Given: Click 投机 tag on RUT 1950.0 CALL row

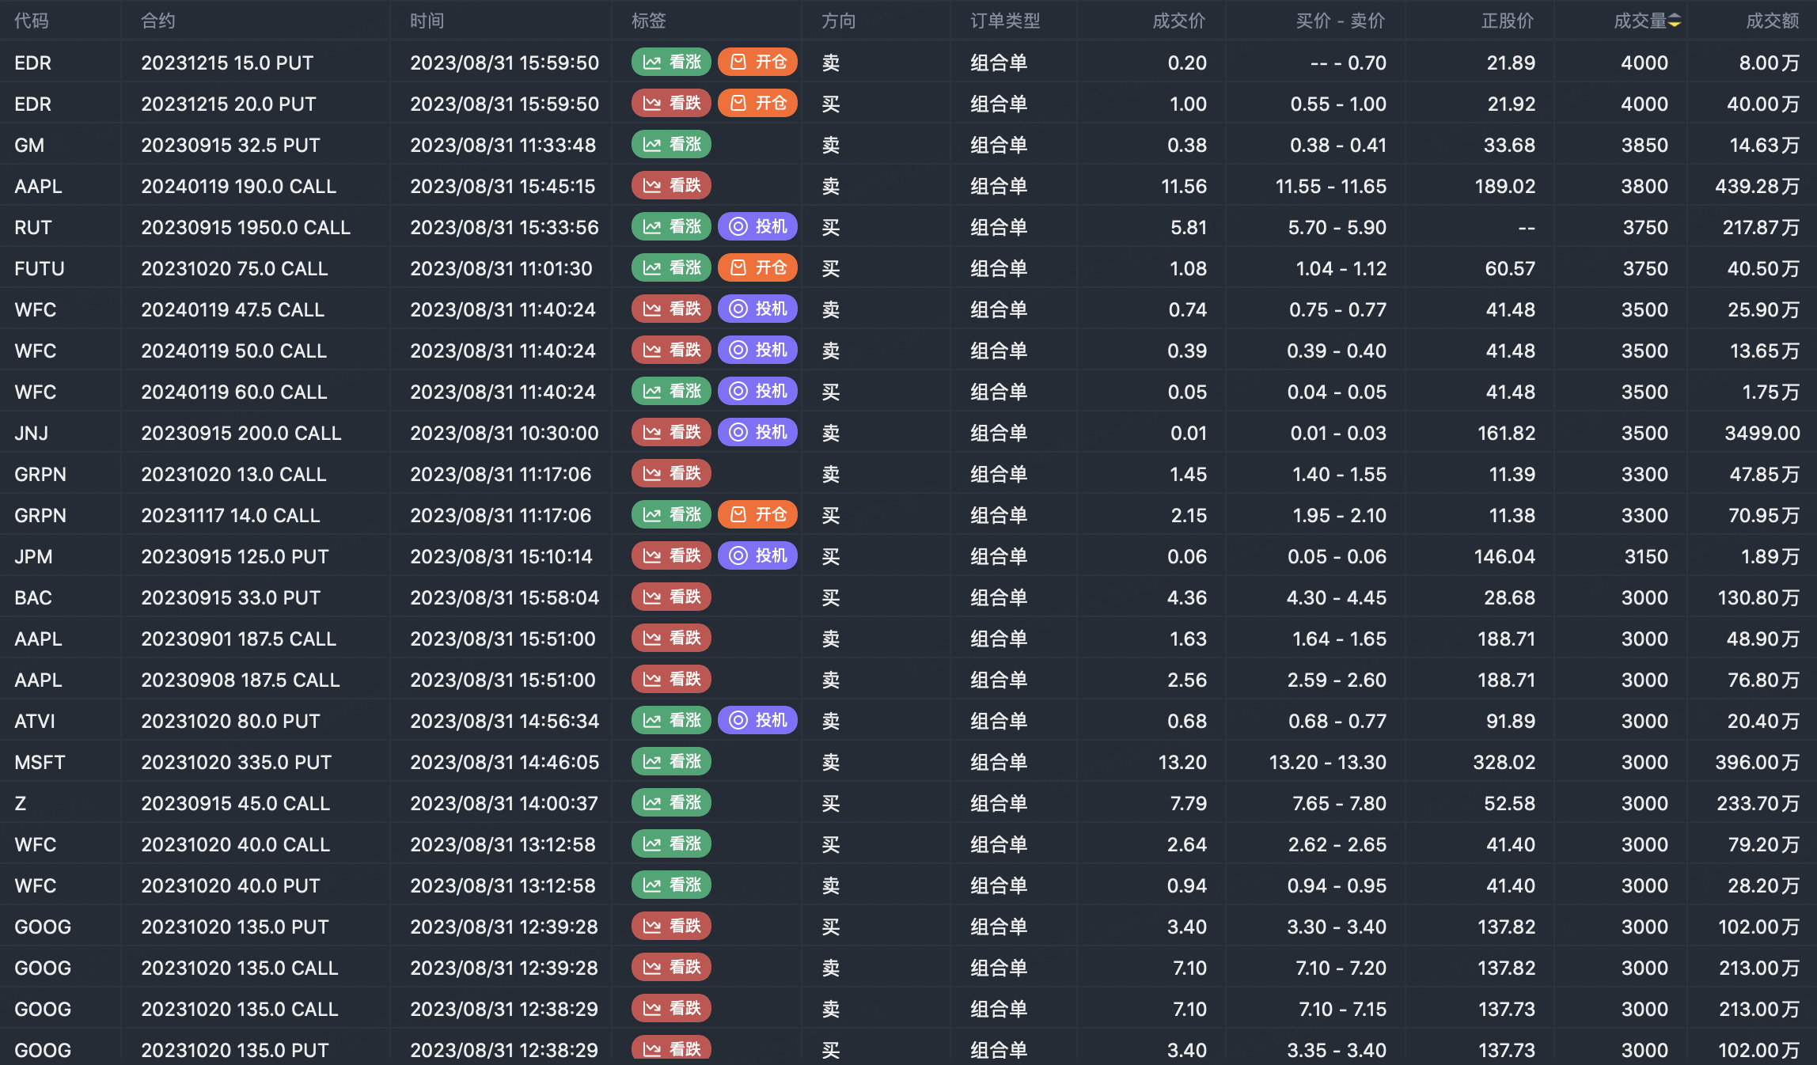Looking at the screenshot, I should pos(757,227).
